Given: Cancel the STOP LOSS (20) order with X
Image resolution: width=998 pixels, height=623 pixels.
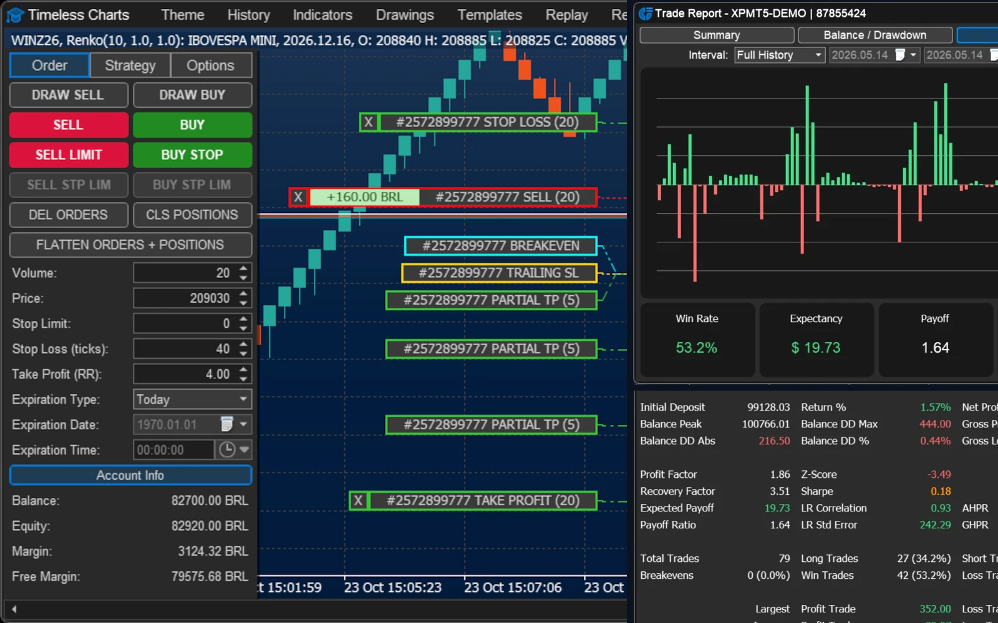Looking at the screenshot, I should pos(369,122).
